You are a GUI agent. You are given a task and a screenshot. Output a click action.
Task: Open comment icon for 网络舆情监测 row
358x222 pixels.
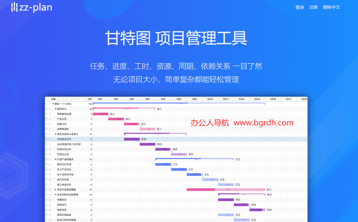pyautogui.click(x=47, y=114)
